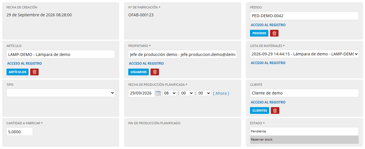The image size is (365, 149).
Task: Open the seconds dropdown before Ahora
Action: click(204, 93)
